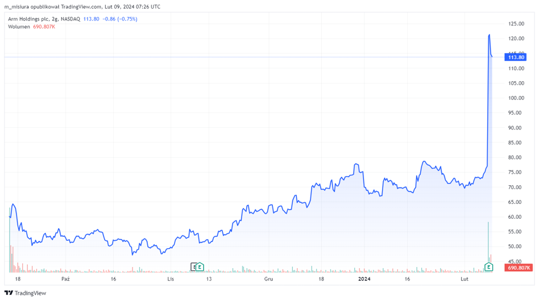Click the 85.00 price axis label

click(x=516, y=143)
